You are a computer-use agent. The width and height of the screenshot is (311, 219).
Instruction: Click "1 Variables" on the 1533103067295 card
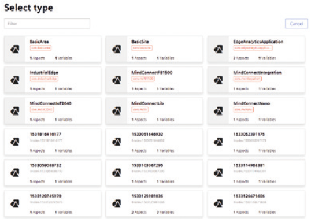pos(165,181)
